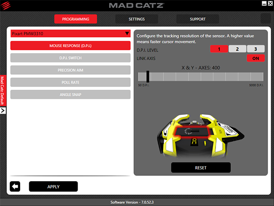
Task: Select D.P.I. level 1
Action: 219,49
